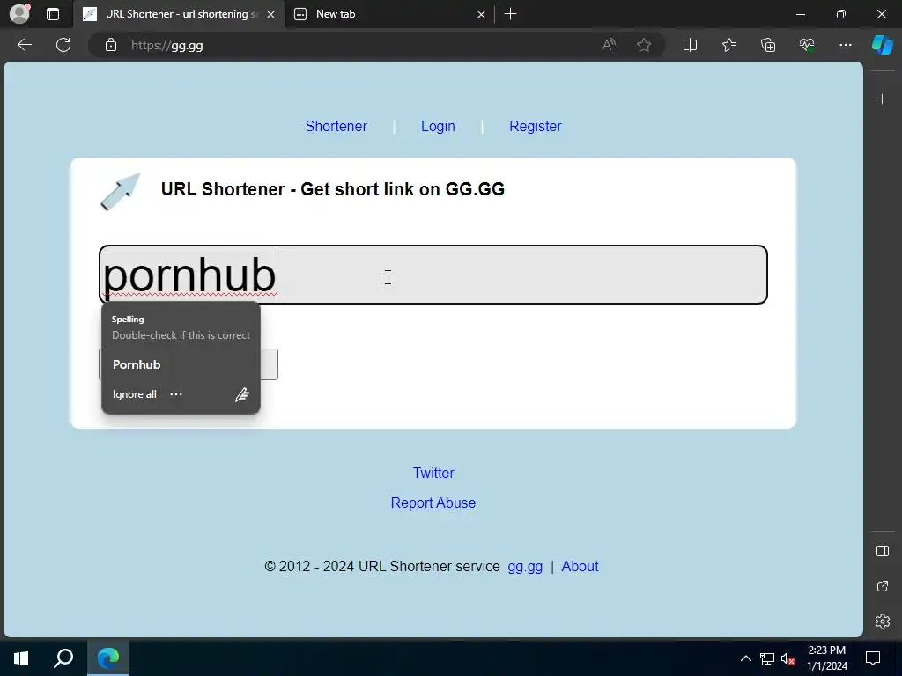Click the Edge taskbar icon
Screen dimensions: 902x676
pyautogui.click(x=108, y=658)
